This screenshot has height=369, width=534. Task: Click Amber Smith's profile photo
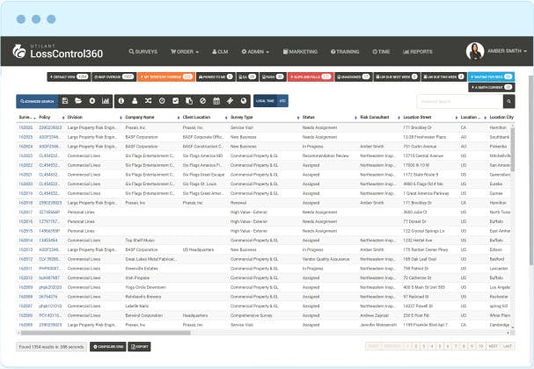click(x=475, y=51)
